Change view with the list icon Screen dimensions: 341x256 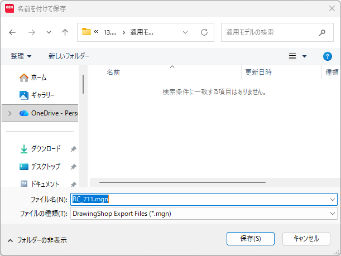coord(292,56)
